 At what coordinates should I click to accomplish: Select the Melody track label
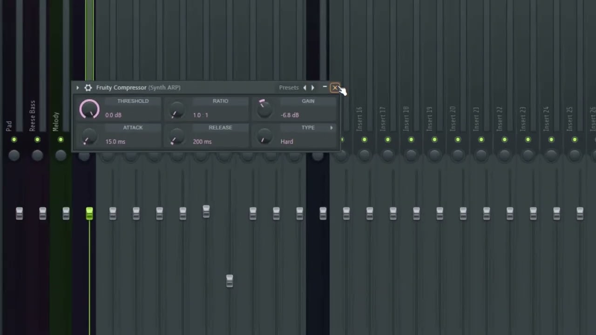(56, 121)
